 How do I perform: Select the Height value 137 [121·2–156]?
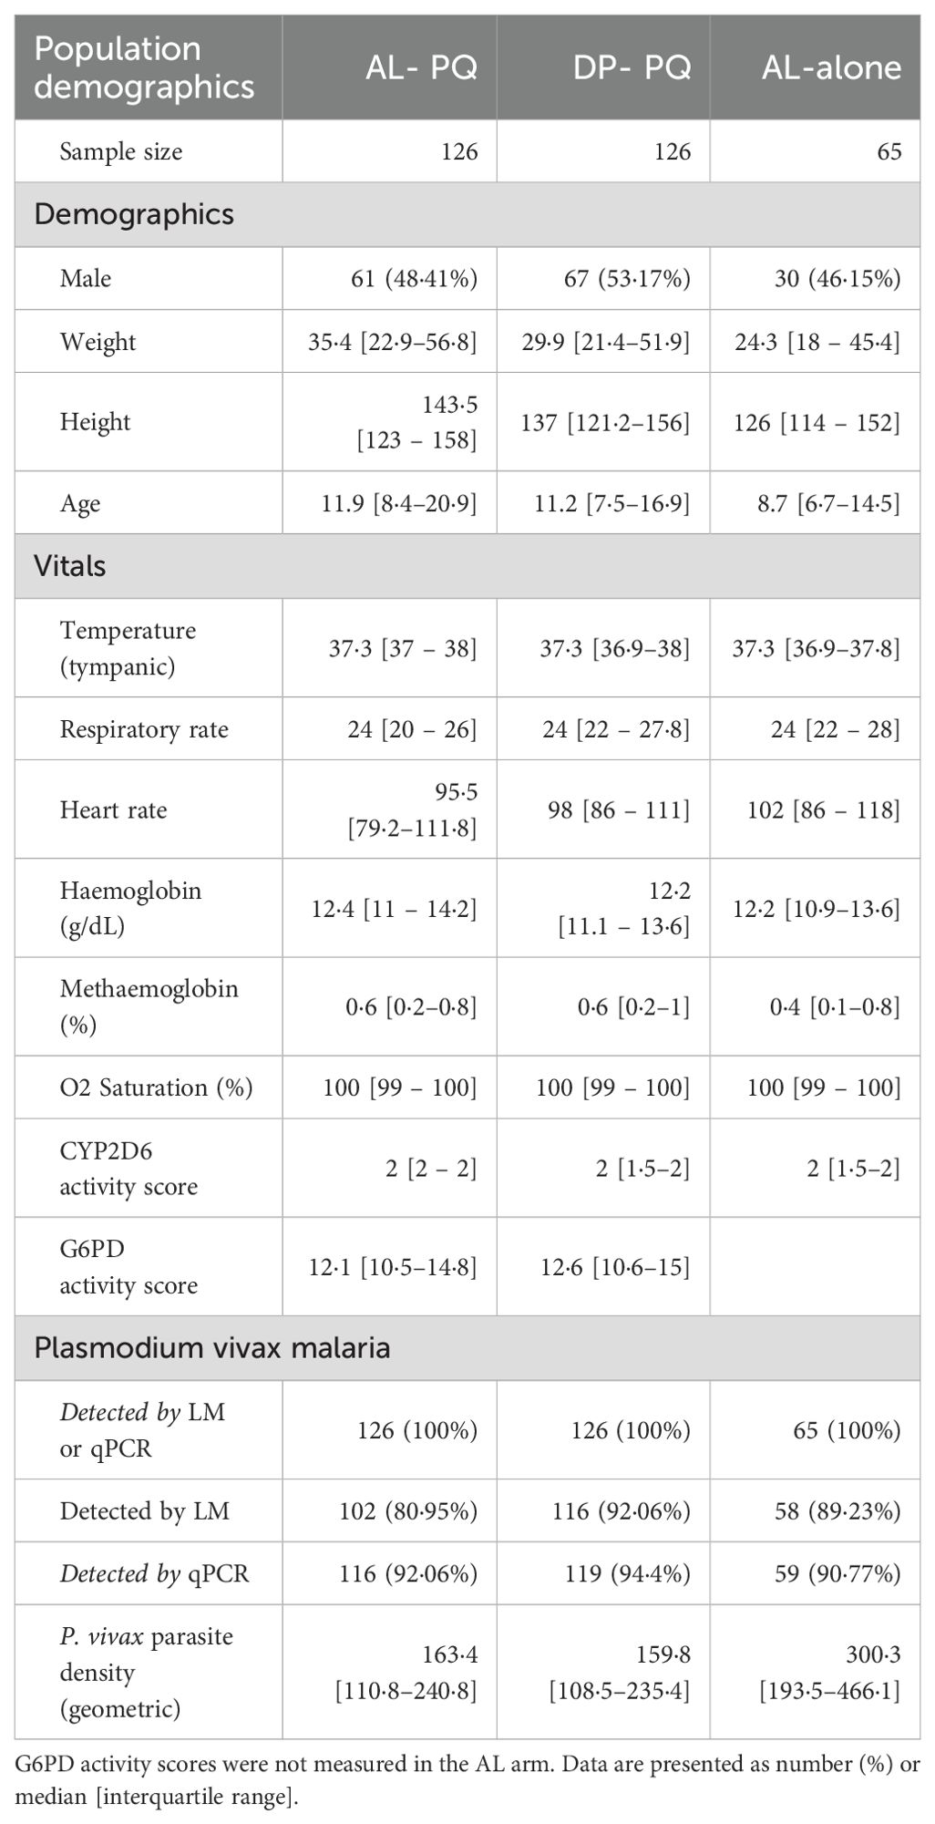click(605, 423)
